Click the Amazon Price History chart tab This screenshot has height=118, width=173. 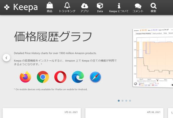(x=143, y=33)
